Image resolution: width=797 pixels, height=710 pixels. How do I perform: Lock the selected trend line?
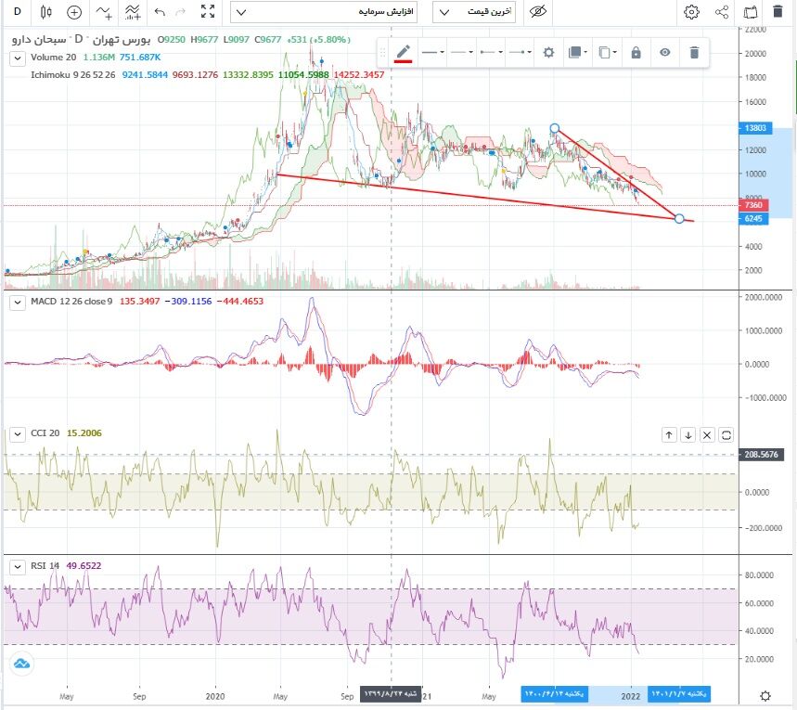pyautogui.click(x=636, y=53)
